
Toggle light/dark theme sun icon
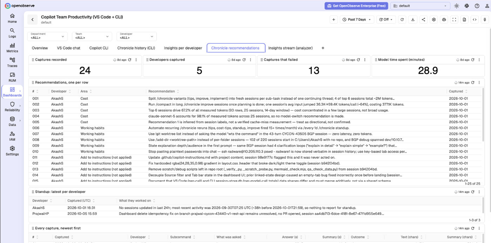pos(456,6)
